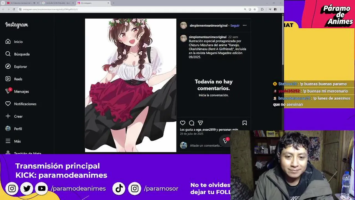Open a new browser tab
Viewport: 355px width, 200px height.
[x=113, y=3]
